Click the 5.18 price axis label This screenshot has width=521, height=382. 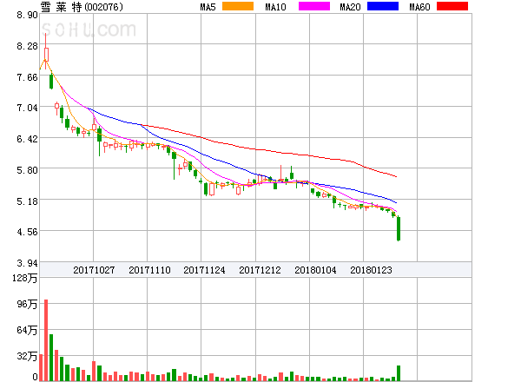(27, 201)
